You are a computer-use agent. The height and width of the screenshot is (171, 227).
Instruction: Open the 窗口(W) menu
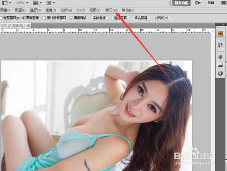111,10
